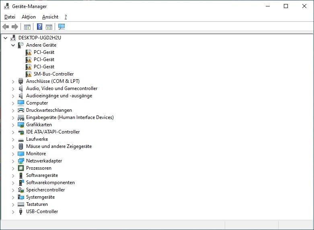Click the Tastaturen keyboard icon
Image resolution: width=314 pixels, height=230 pixels.
[21, 204]
